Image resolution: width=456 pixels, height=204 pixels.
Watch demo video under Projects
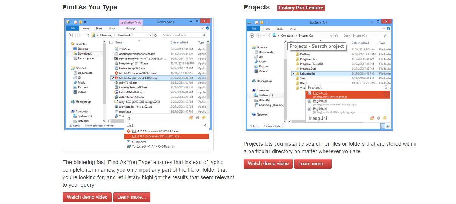268,164
